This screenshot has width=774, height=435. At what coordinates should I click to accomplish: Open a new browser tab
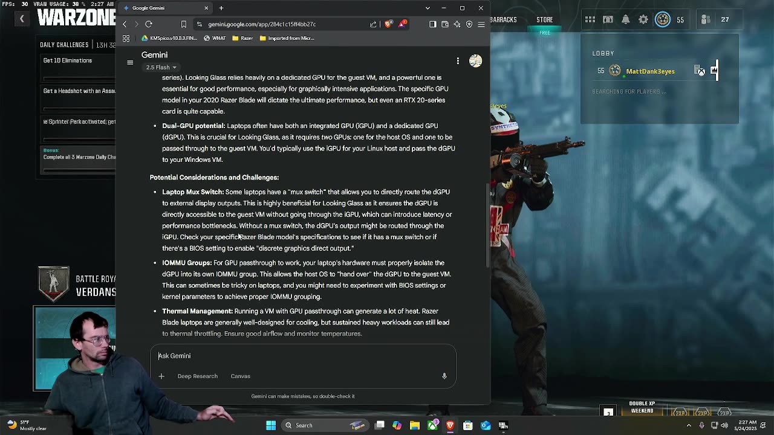click(221, 8)
